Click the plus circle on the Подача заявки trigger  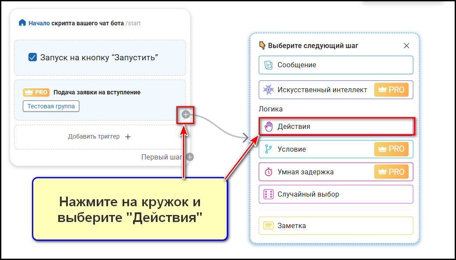pos(186,115)
